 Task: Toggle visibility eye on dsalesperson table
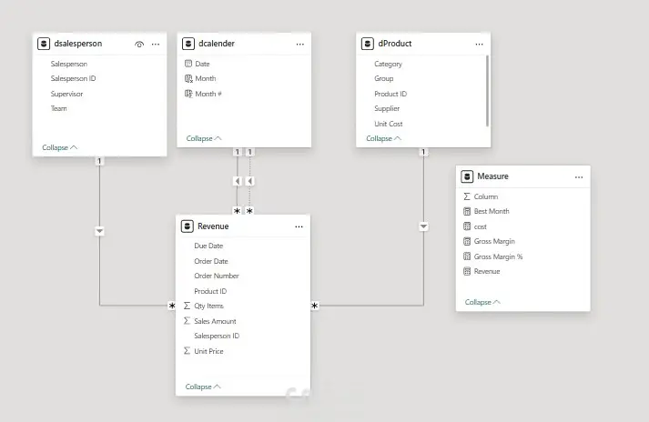(139, 44)
